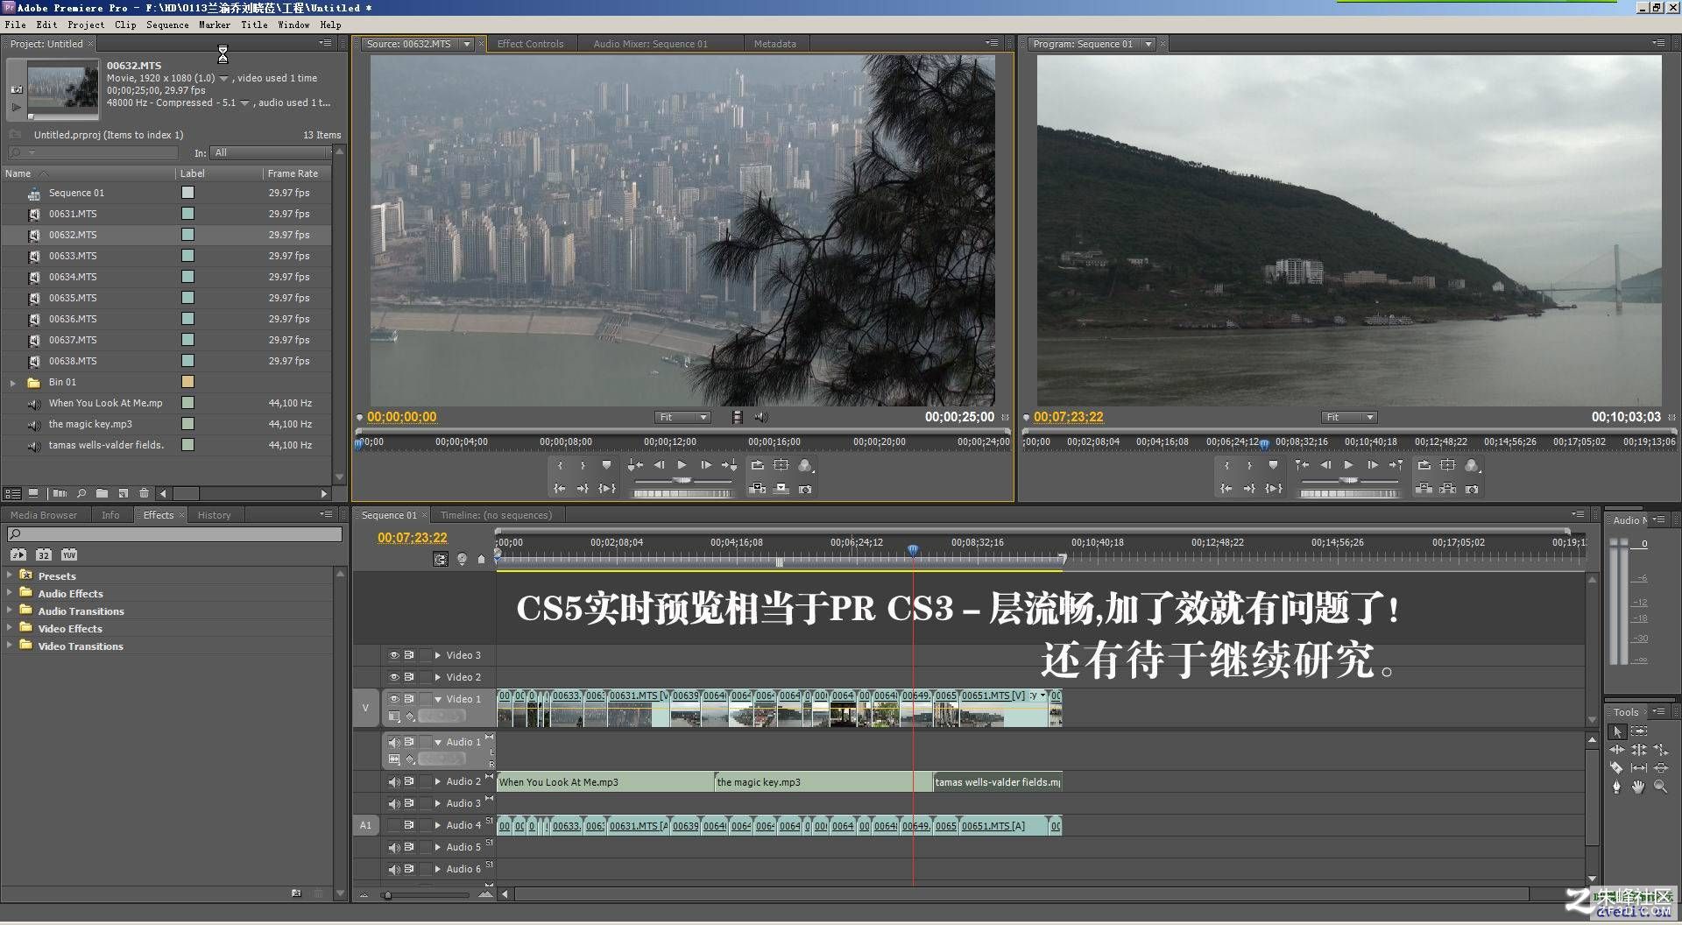The height and width of the screenshot is (925, 1682).
Task: Create new bin in Project panel
Action: coord(102,493)
